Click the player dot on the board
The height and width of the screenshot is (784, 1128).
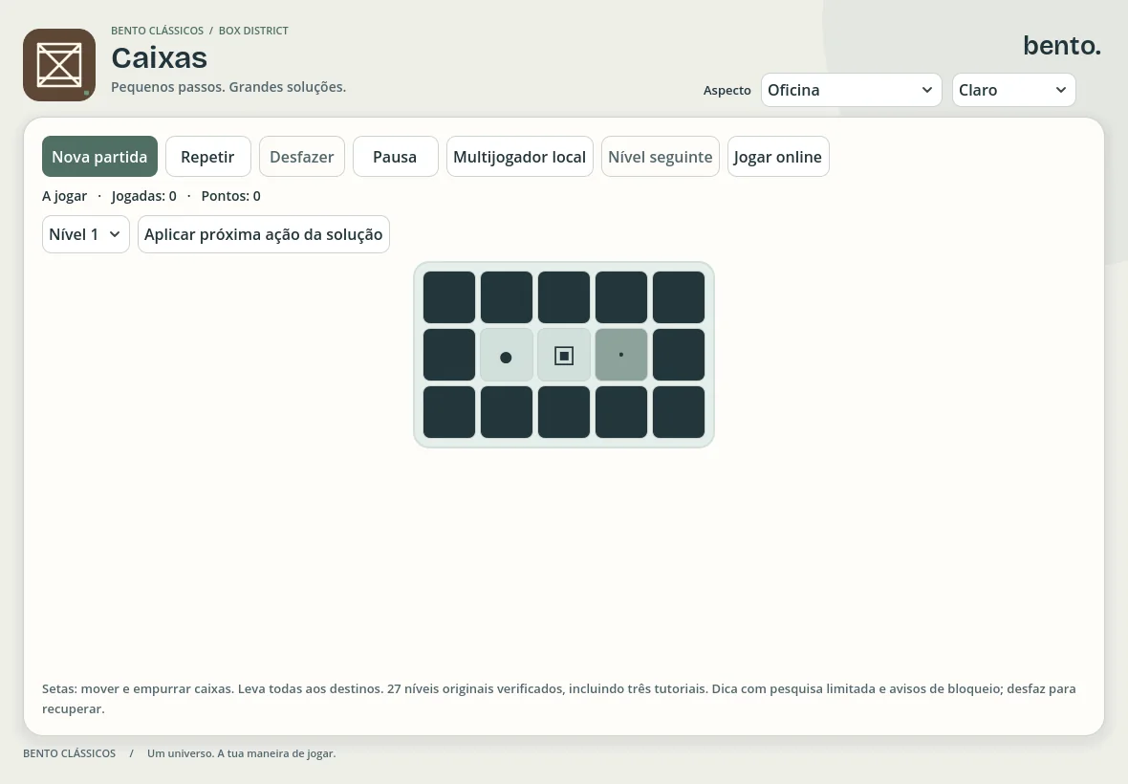506,357
